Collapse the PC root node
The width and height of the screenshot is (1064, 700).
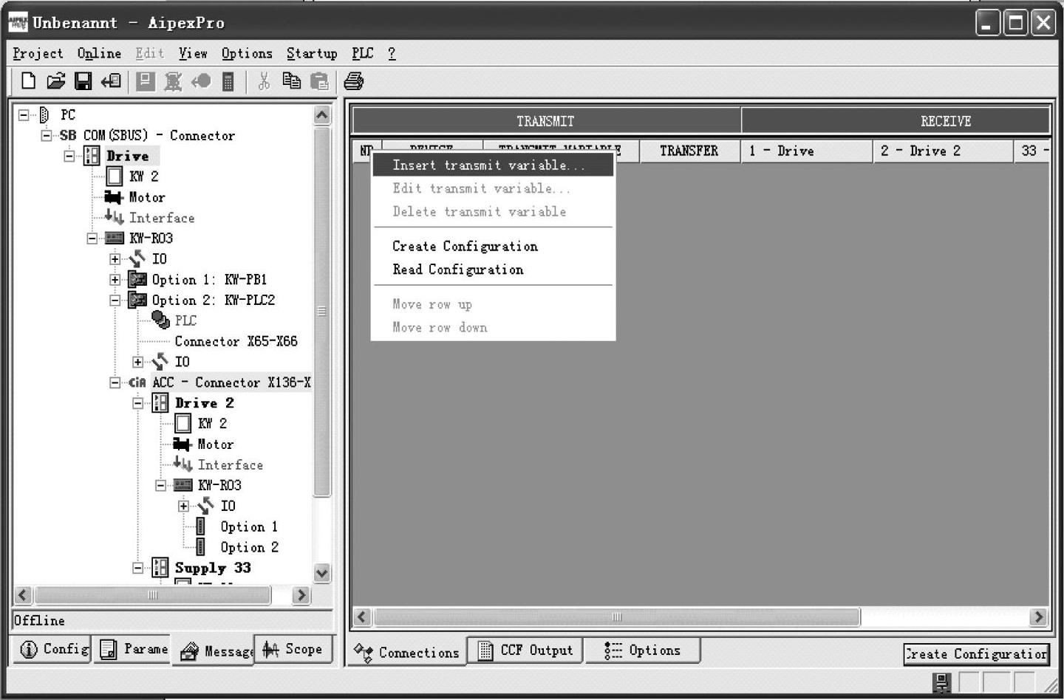click(24, 114)
